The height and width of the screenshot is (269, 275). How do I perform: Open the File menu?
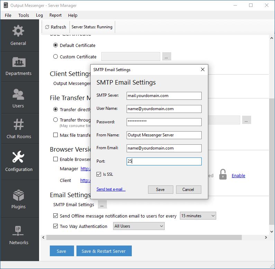click(x=8, y=16)
